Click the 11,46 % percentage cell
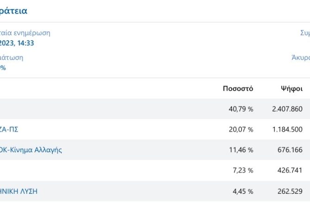Image resolution: width=310 pixels, height=203 pixels. click(x=241, y=150)
